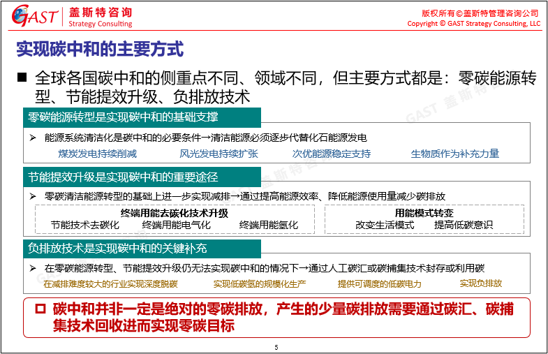Click the GAST logo in the header
Screen dimensions: 548x354
[35, 17]
